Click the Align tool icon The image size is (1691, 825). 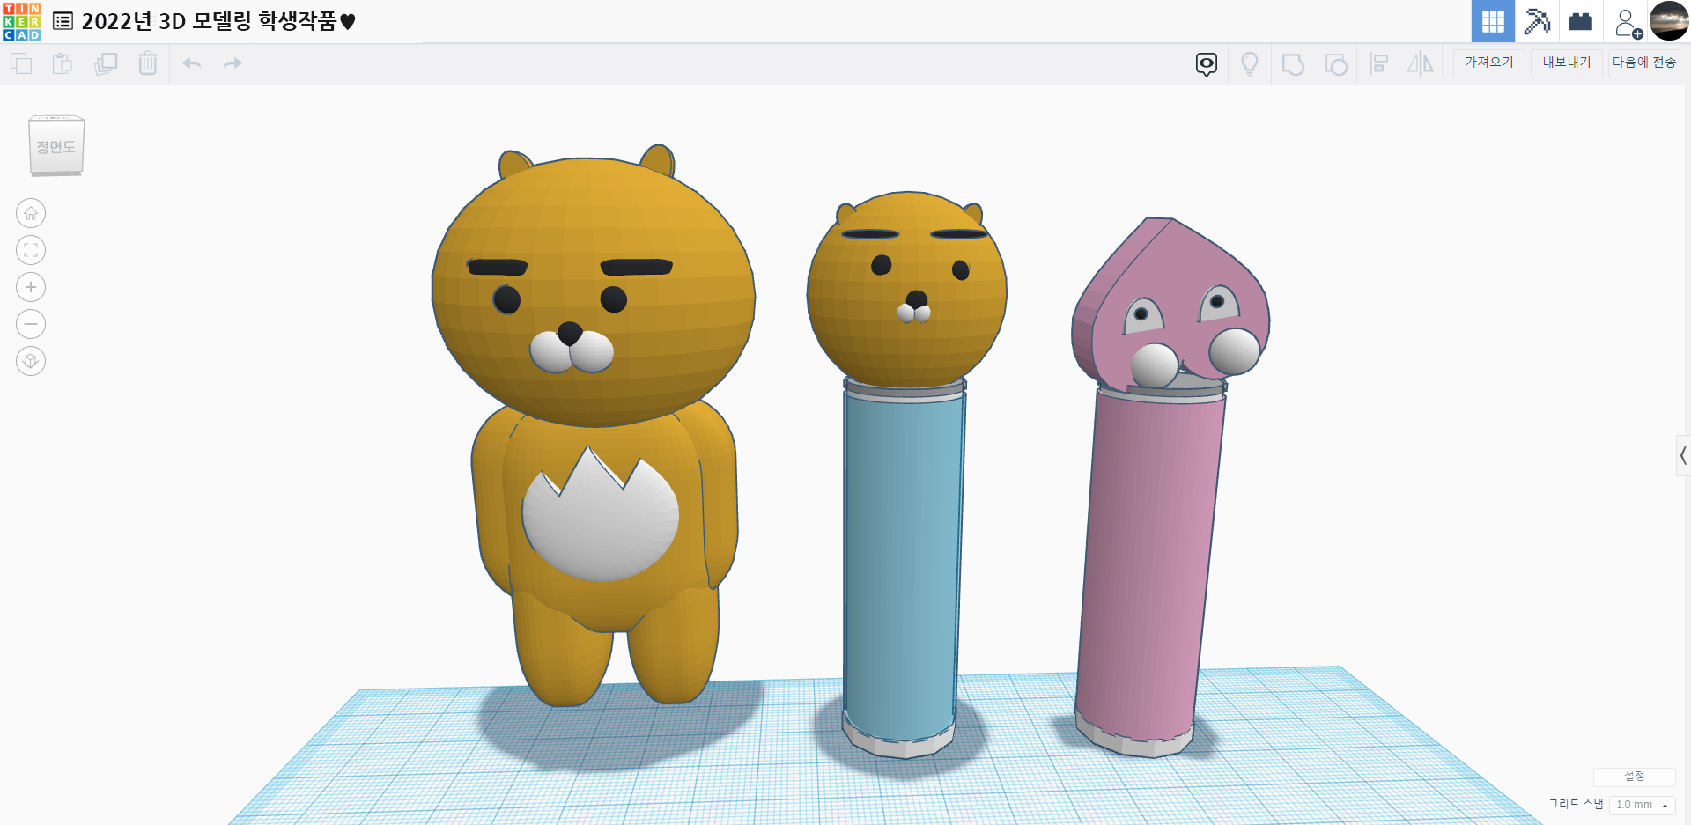[x=1379, y=63]
